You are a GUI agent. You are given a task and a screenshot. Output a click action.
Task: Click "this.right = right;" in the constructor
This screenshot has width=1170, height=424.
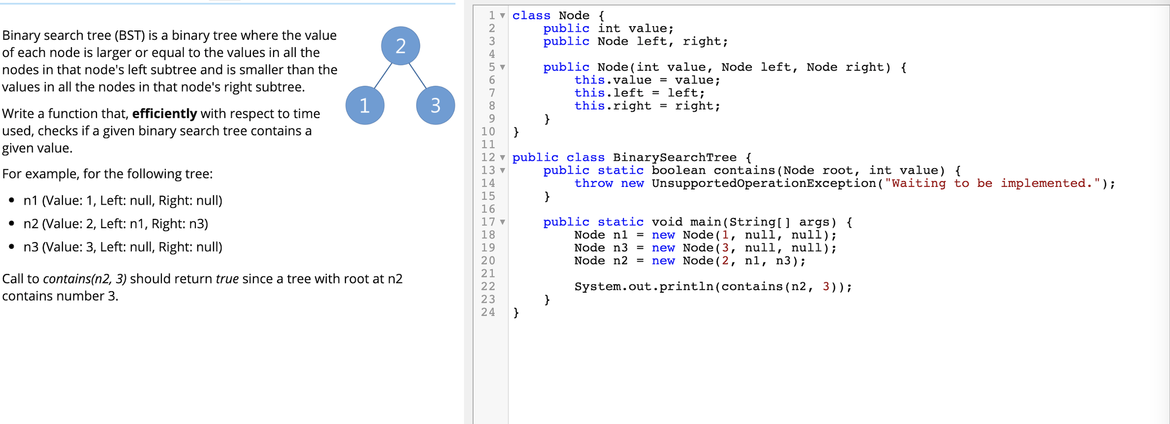pyautogui.click(x=647, y=106)
